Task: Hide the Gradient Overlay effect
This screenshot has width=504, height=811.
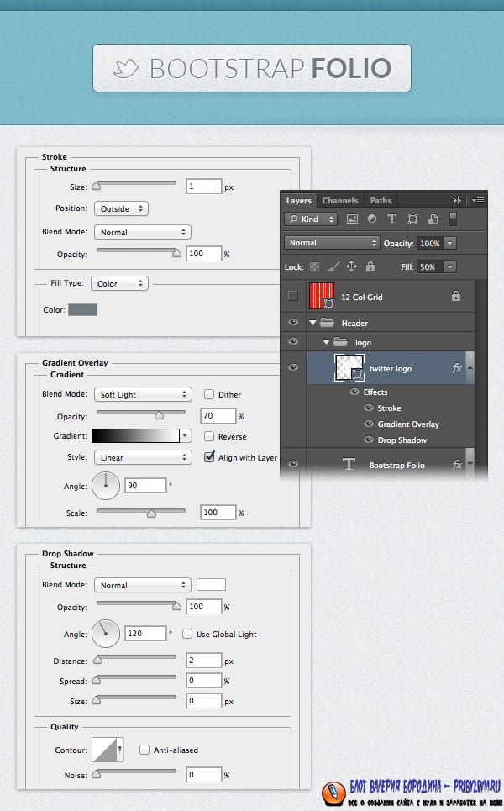Action: pos(369,424)
